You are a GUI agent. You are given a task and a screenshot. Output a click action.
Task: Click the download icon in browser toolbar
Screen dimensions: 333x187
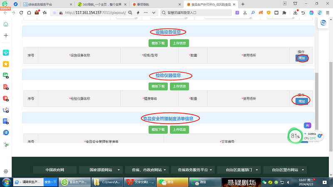[295, 13]
